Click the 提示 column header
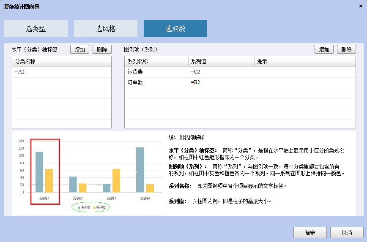This screenshot has height=242, width=367. [304, 62]
